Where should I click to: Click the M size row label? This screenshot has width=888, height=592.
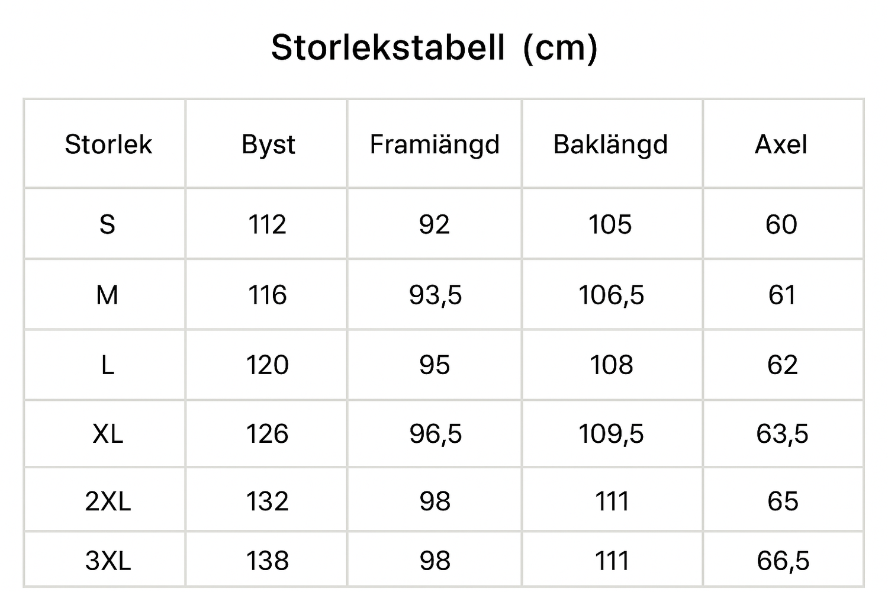pyautogui.click(x=107, y=295)
